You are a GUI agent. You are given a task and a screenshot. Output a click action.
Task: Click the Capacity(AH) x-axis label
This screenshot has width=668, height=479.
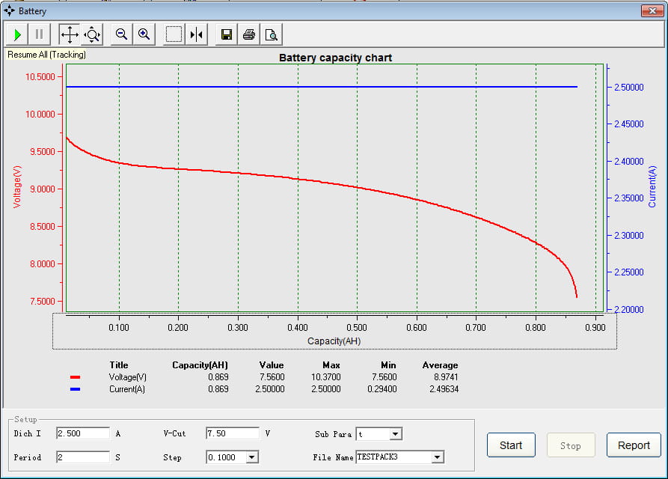[334, 341]
